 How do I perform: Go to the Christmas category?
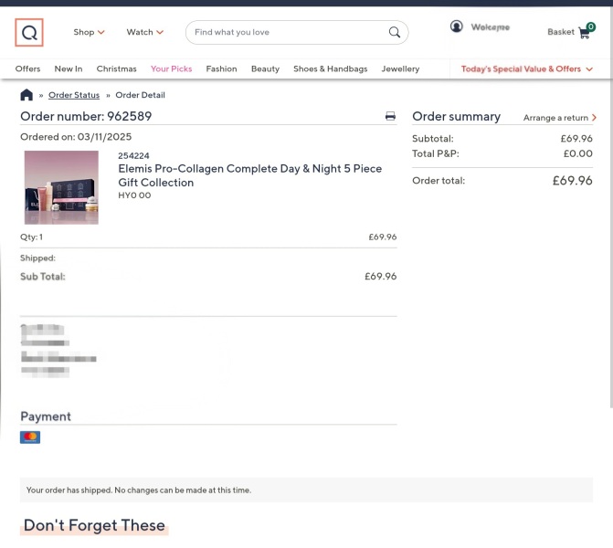click(117, 68)
